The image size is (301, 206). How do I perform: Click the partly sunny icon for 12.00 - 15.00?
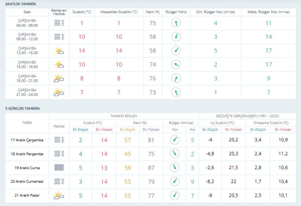(x=59, y=51)
